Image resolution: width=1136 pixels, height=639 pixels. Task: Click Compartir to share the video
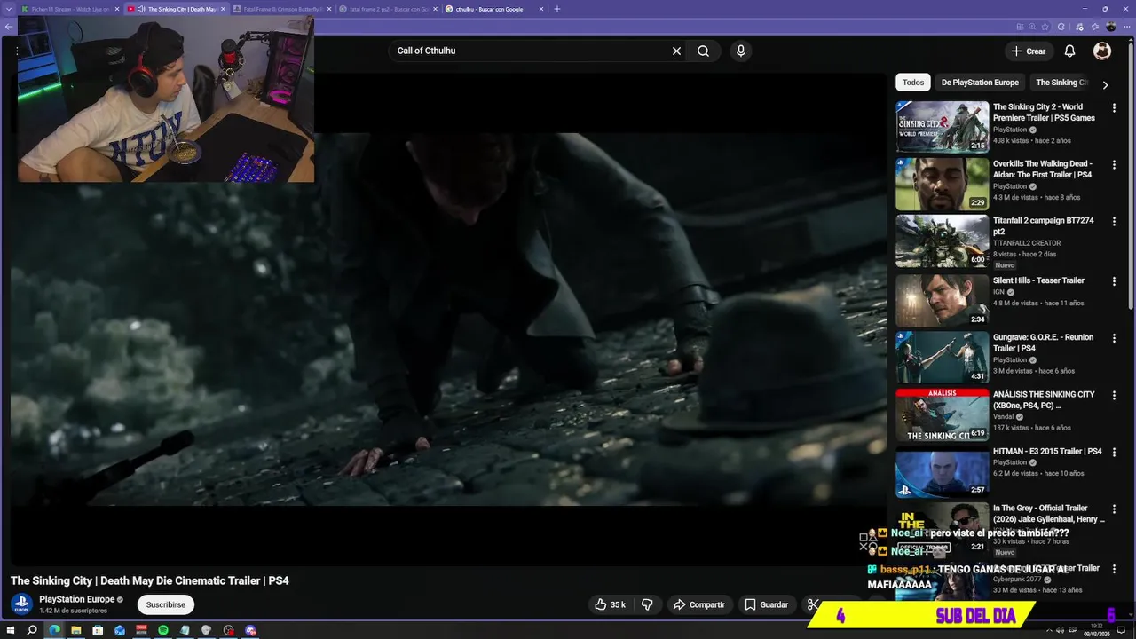(x=698, y=604)
